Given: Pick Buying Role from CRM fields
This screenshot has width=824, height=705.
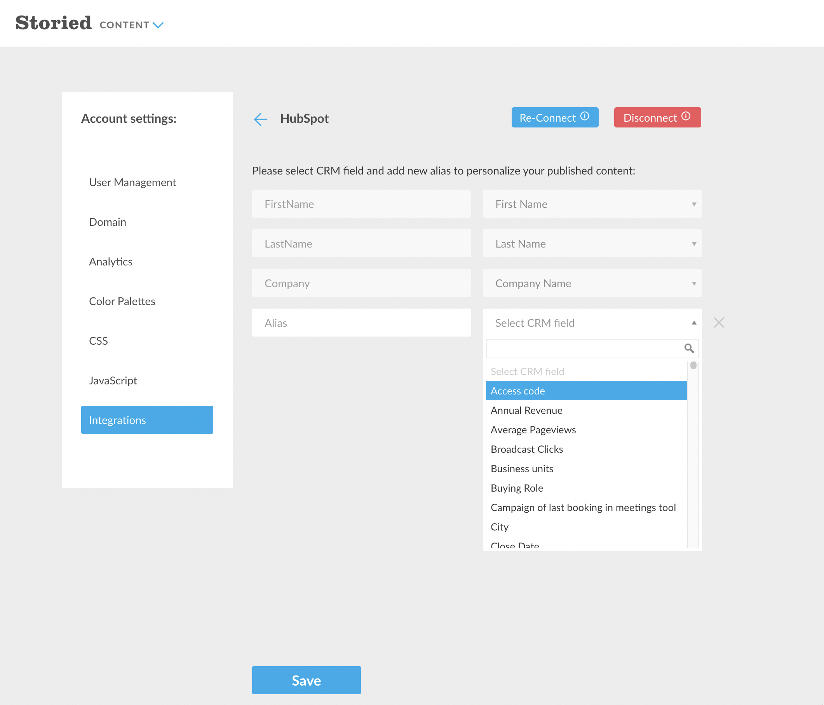Looking at the screenshot, I should click(x=517, y=488).
